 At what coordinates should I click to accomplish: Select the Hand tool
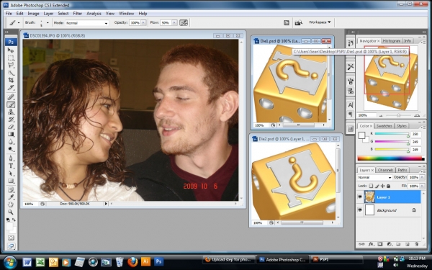pyautogui.click(x=11, y=204)
